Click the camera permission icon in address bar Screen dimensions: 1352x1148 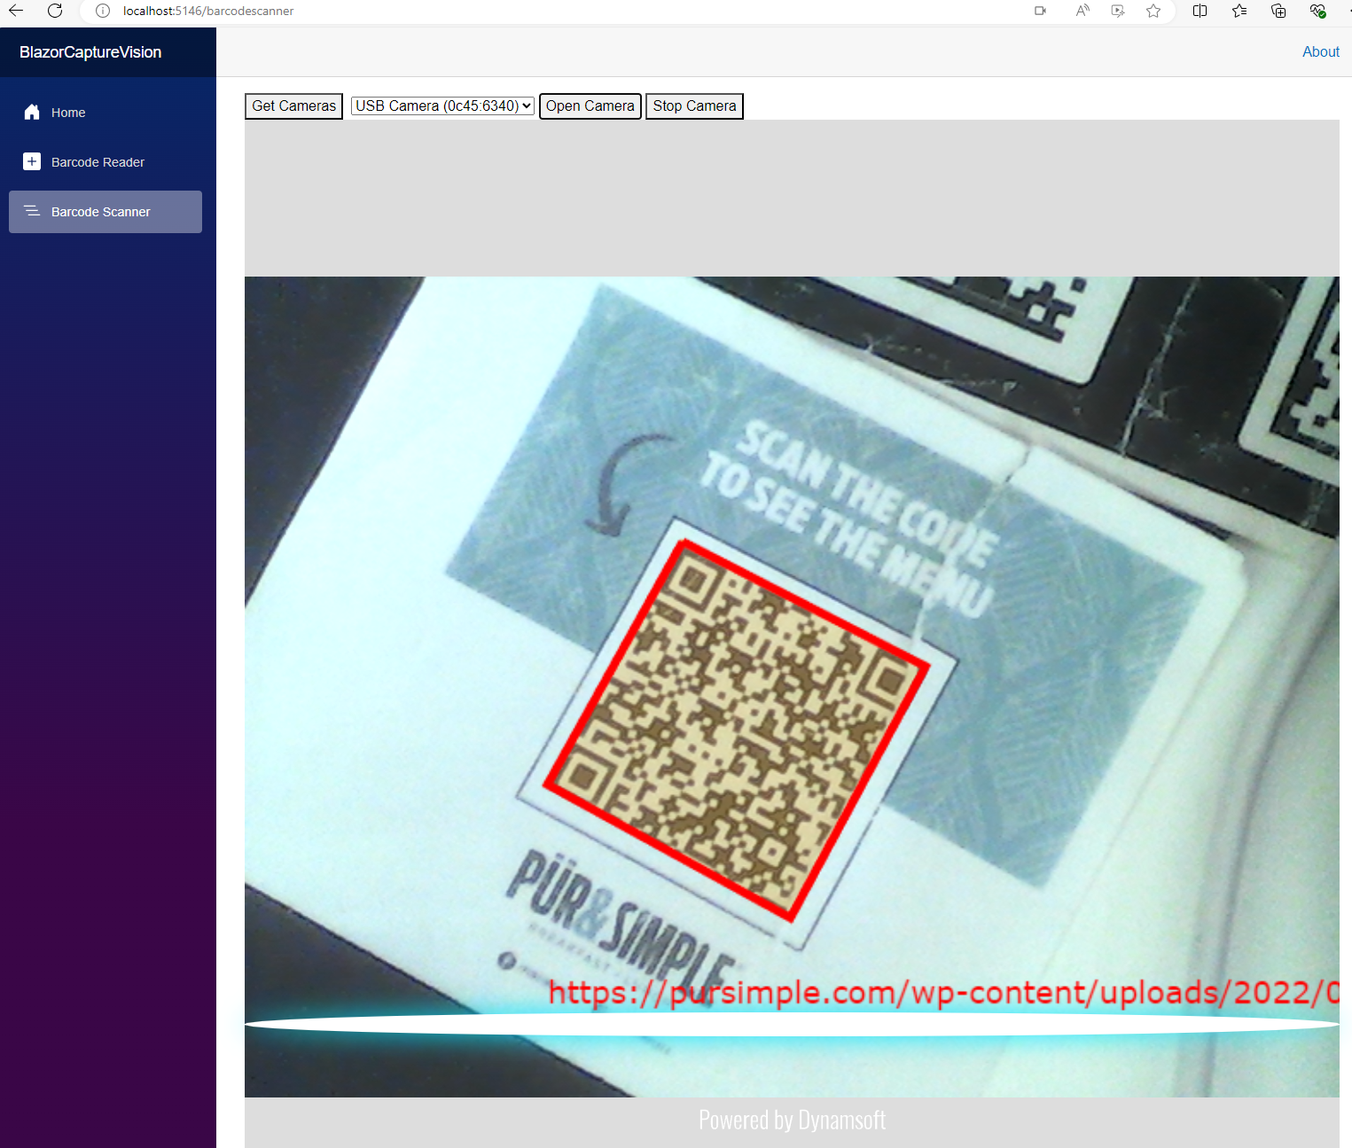tap(1040, 11)
